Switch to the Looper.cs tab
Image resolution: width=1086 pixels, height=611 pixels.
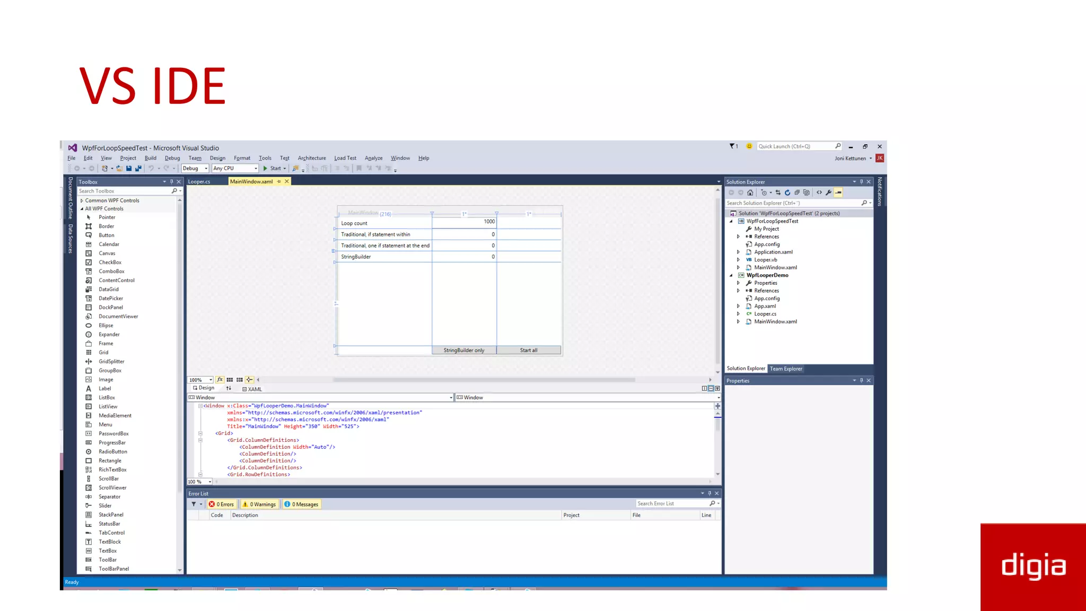[199, 181]
